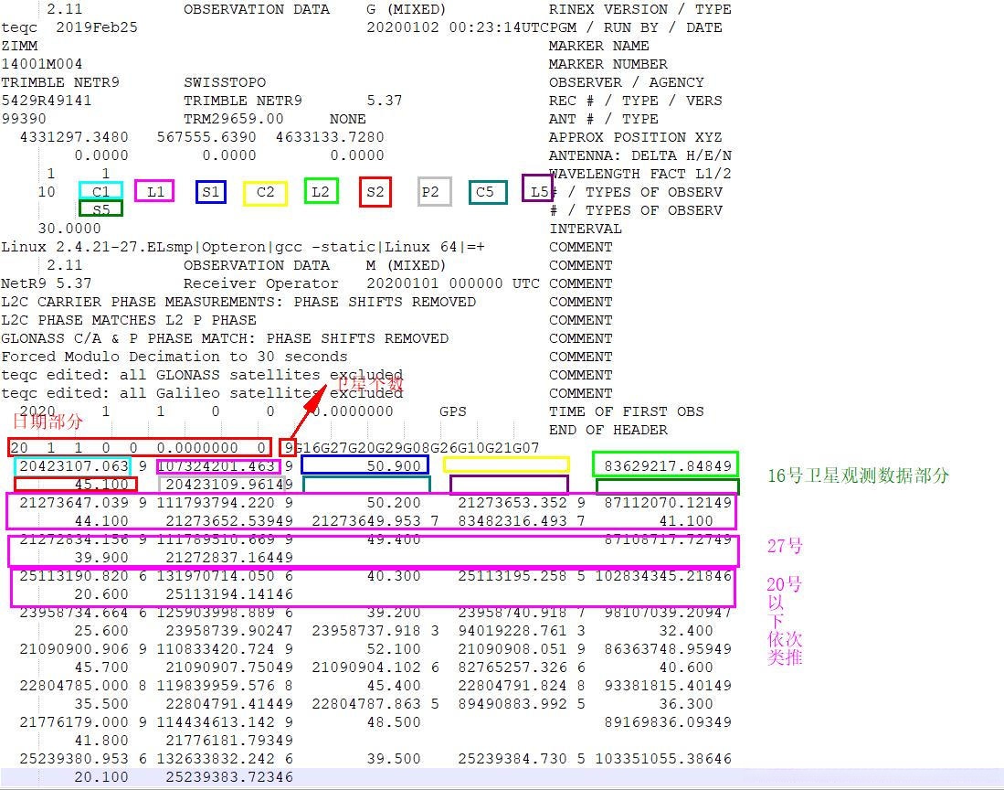Click the value '119839959.576'
The height and width of the screenshot is (790, 1004).
(x=216, y=685)
